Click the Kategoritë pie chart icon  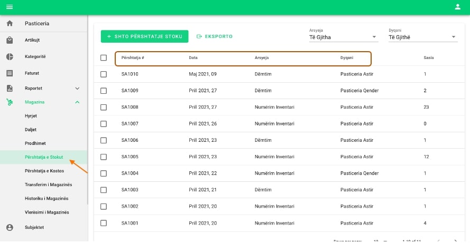pyautogui.click(x=10, y=56)
